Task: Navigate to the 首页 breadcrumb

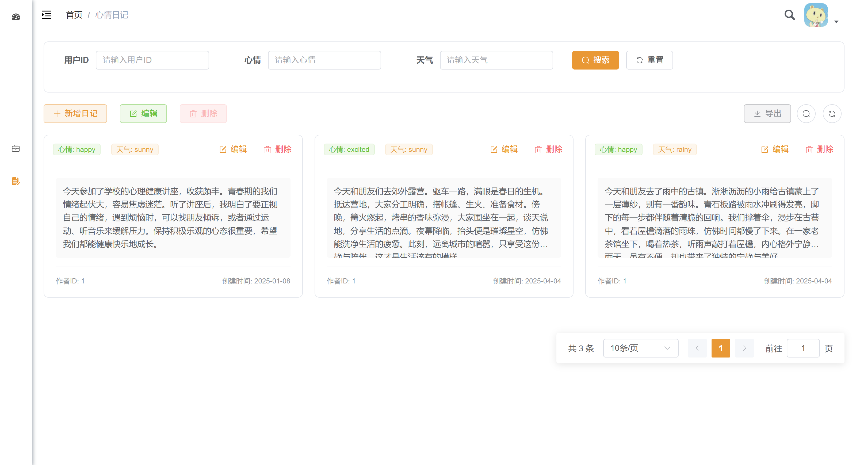Action: pos(74,15)
